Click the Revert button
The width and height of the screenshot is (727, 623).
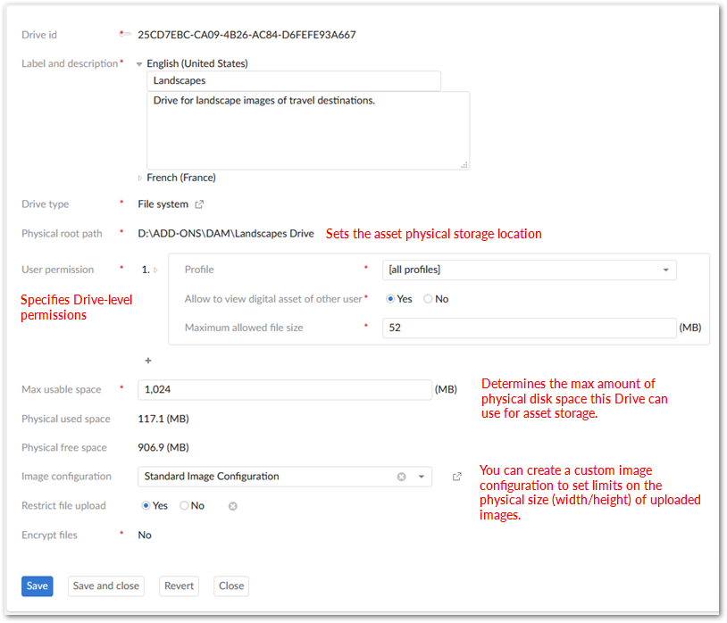coord(179,586)
